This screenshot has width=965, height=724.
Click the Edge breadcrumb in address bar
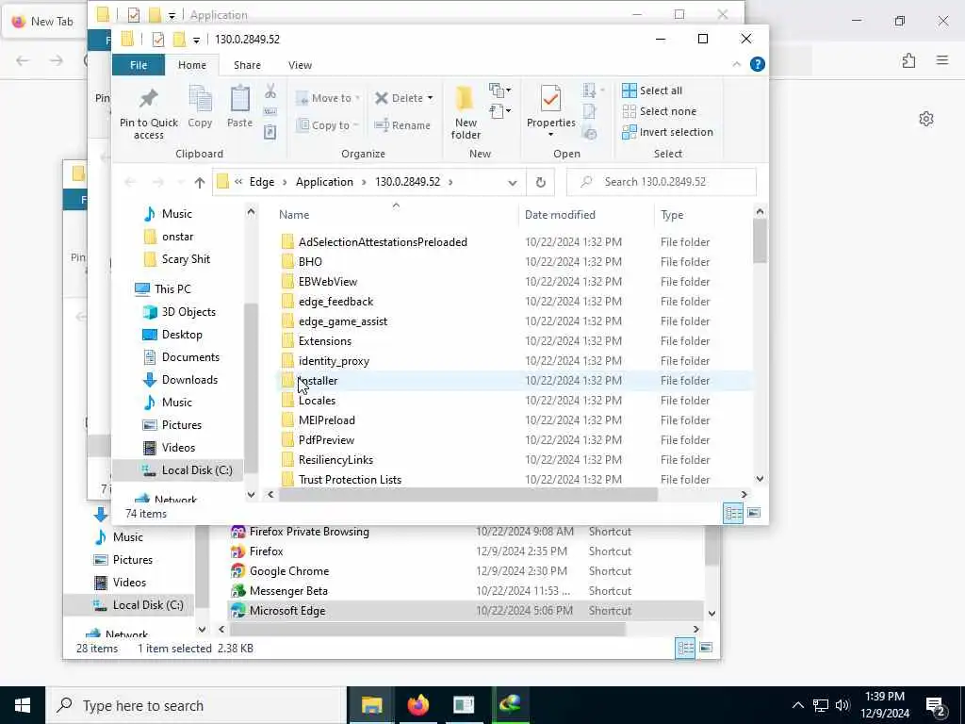click(x=262, y=182)
